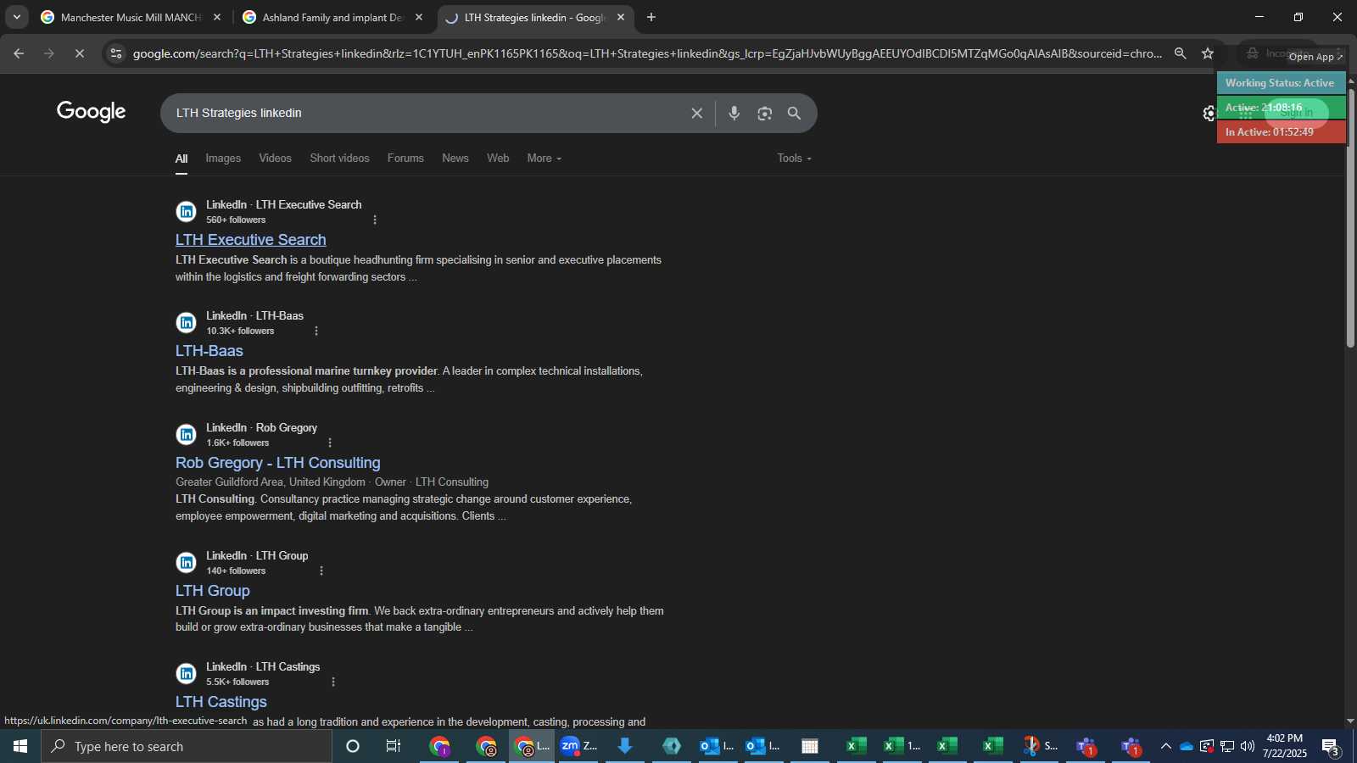Switch to Videos results
Screen dimensions: 1357x763
click(275, 159)
